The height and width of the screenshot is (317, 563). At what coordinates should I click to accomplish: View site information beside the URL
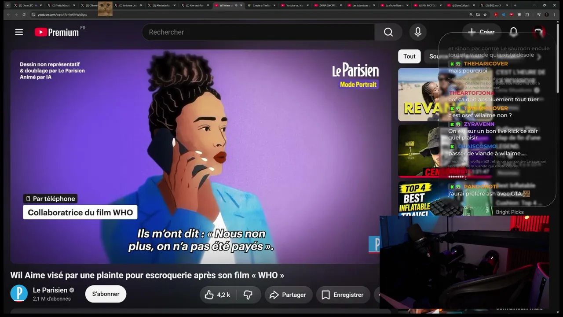33,15
